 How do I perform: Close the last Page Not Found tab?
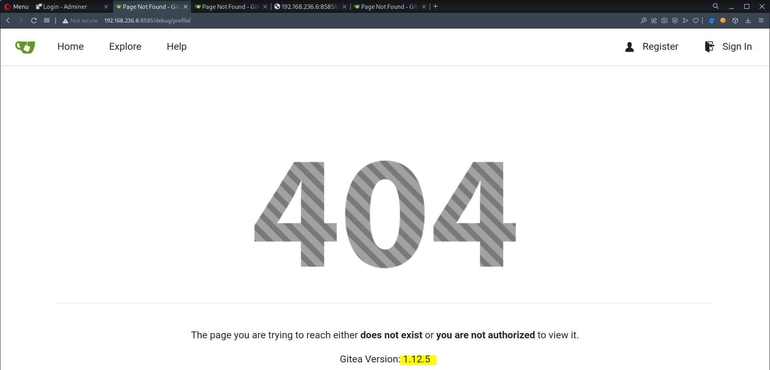pyautogui.click(x=424, y=7)
